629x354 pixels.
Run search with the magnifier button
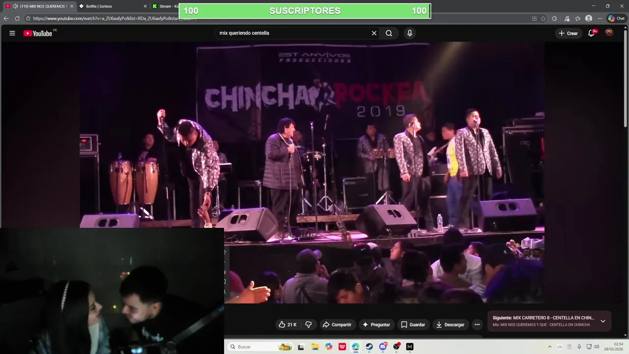tap(389, 33)
